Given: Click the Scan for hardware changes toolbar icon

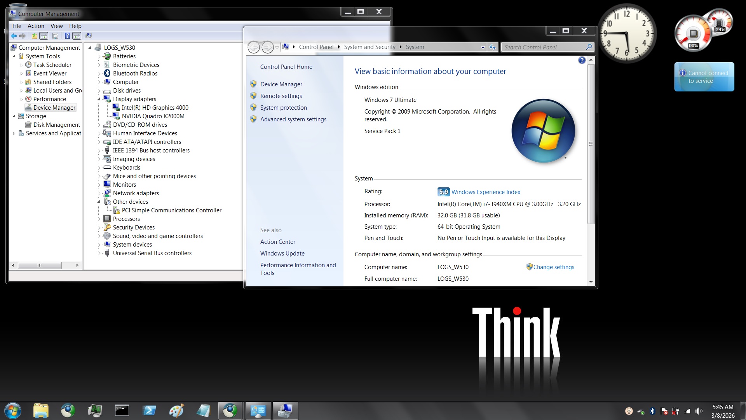Looking at the screenshot, I should 89,36.
